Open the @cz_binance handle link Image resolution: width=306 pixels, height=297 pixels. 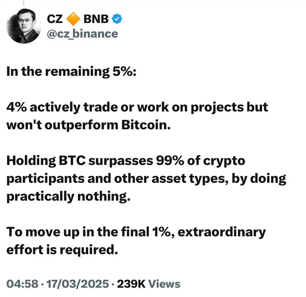tap(82, 34)
